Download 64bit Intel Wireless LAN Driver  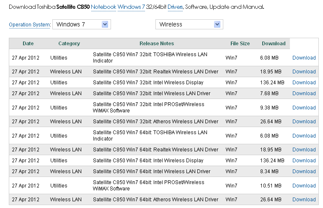[x=304, y=172]
